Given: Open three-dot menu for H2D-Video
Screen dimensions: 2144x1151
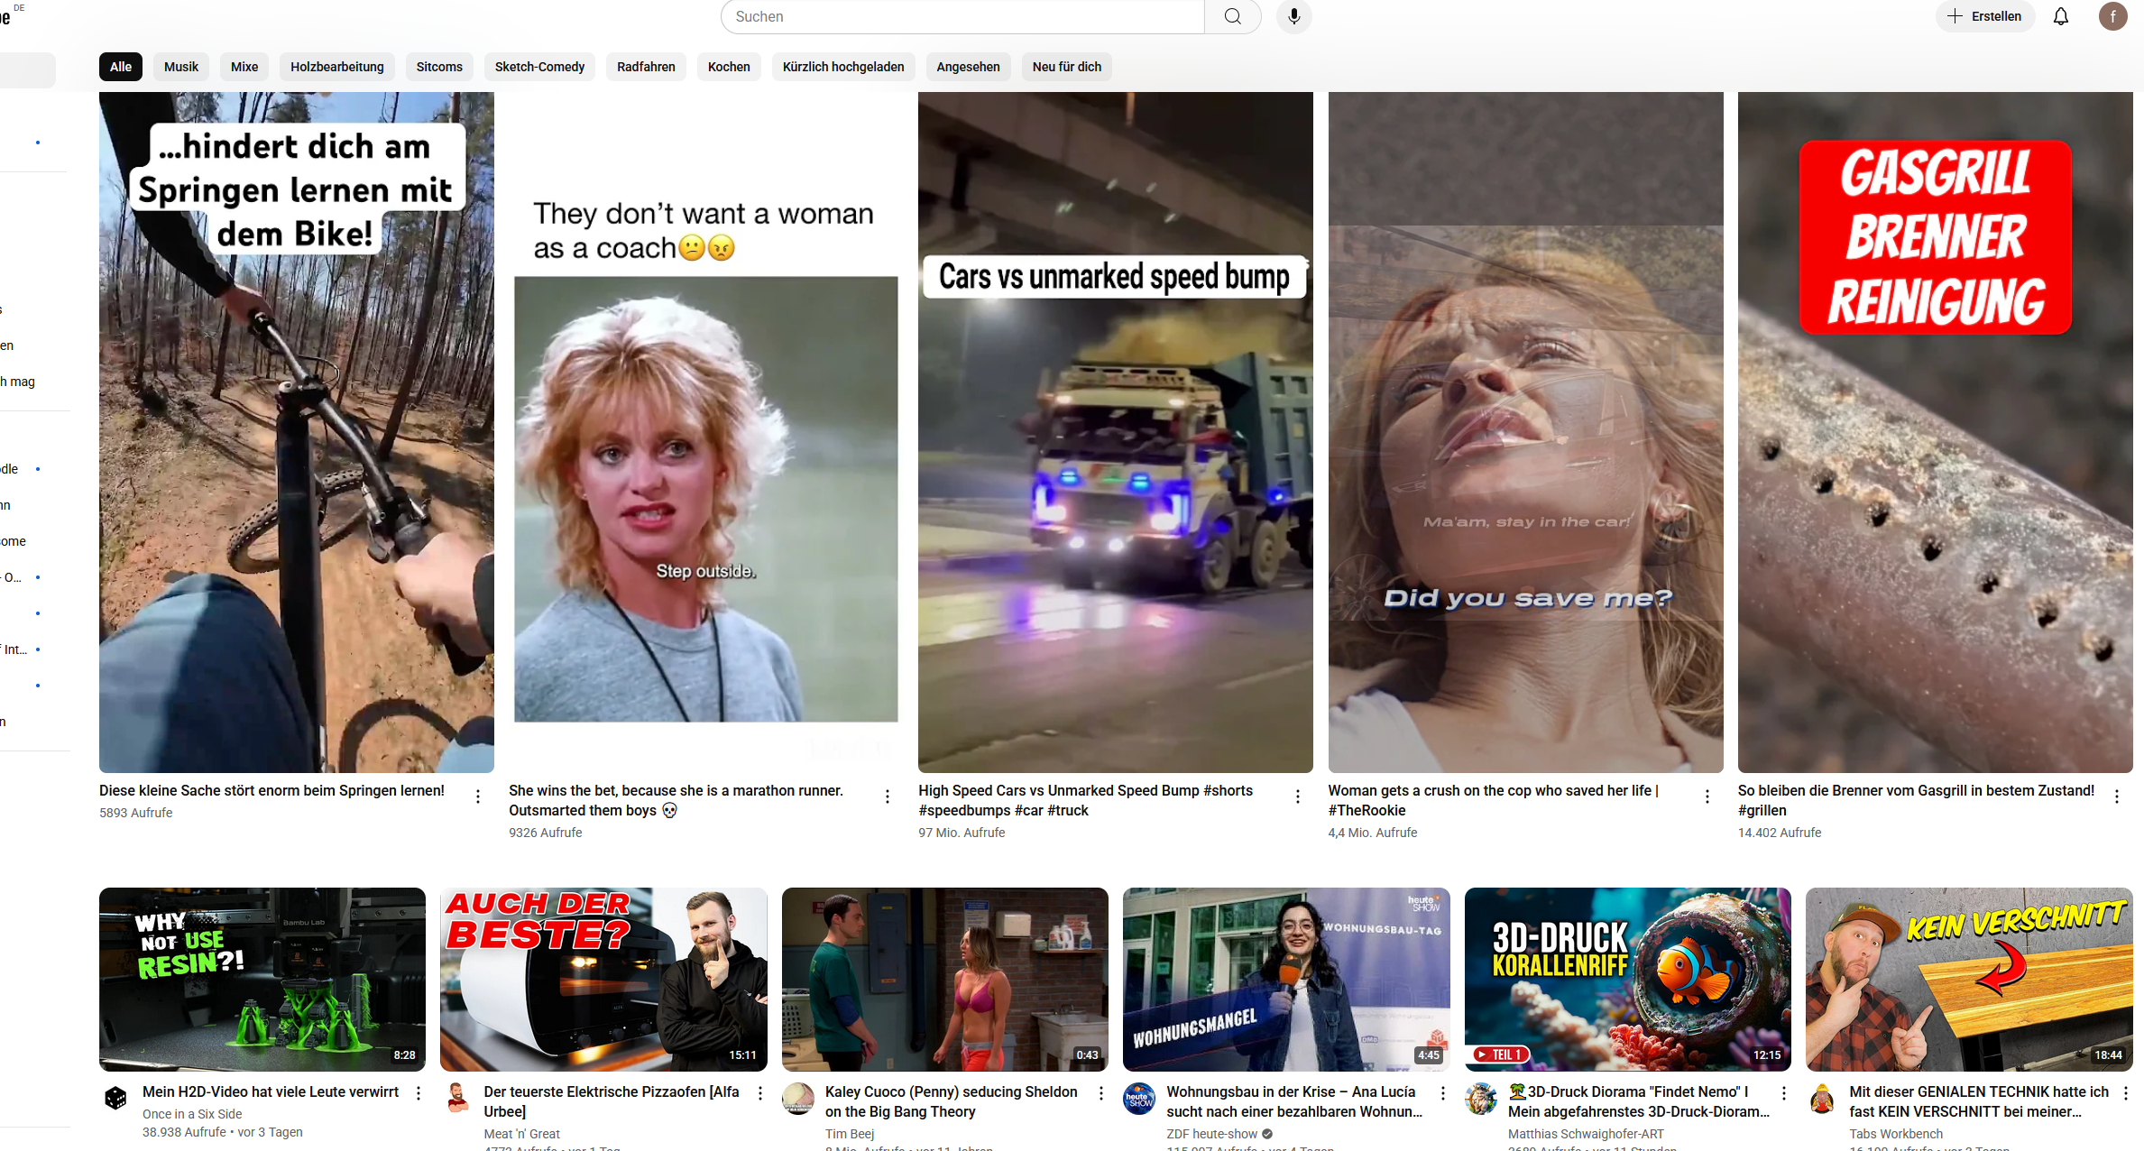Looking at the screenshot, I should coord(419,1092).
